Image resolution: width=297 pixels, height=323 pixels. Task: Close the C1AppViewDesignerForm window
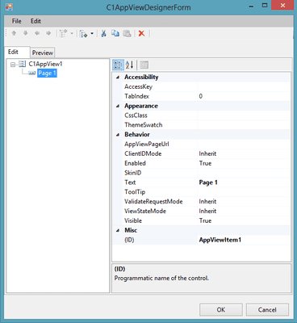point(282,6)
